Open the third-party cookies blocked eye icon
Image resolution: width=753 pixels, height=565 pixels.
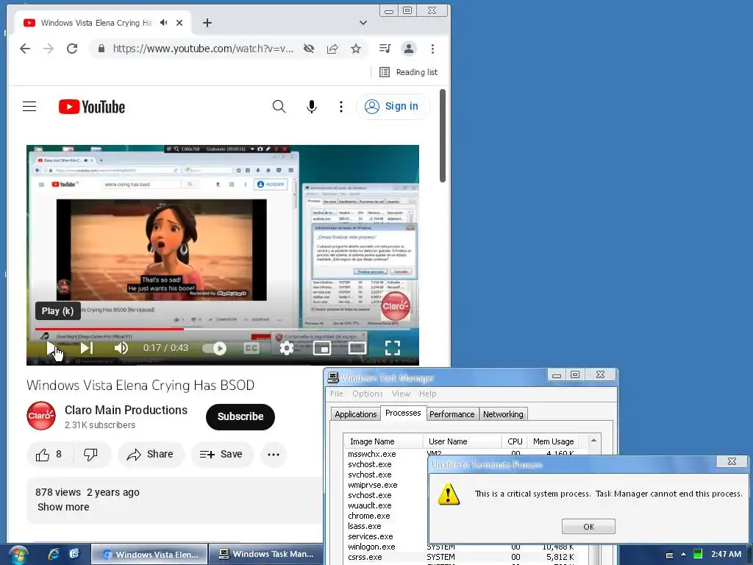click(x=309, y=49)
